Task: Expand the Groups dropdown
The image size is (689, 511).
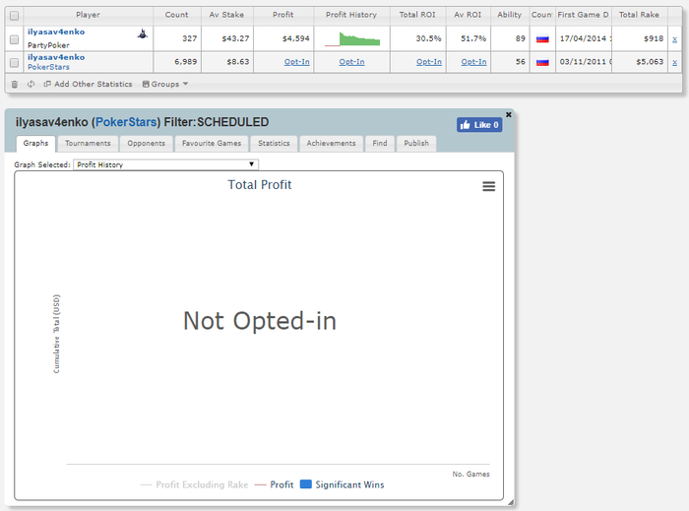Action: click(165, 84)
